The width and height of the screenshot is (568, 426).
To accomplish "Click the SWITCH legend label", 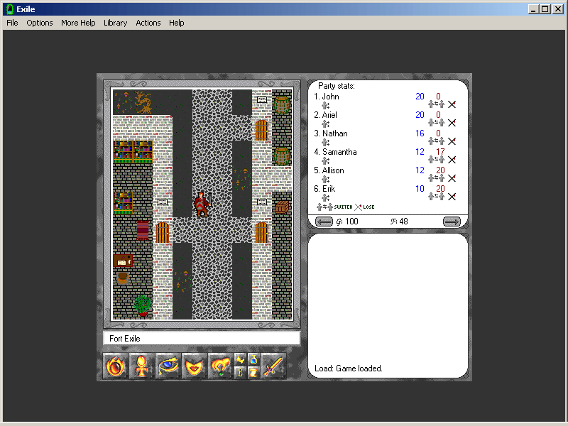I will tap(343, 207).
